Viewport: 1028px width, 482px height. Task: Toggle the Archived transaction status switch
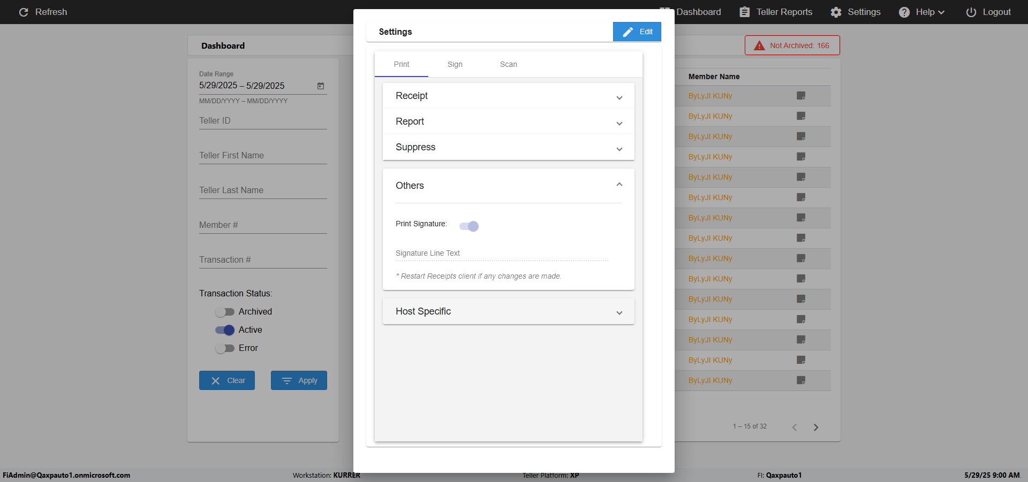pyautogui.click(x=225, y=312)
